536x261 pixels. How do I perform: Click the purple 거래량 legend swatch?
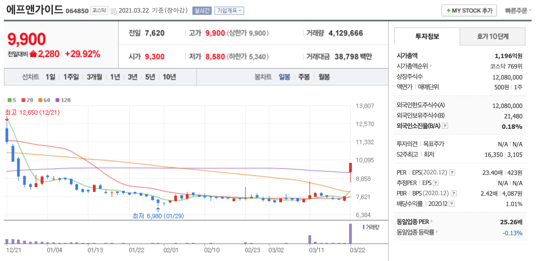[x=364, y=227]
